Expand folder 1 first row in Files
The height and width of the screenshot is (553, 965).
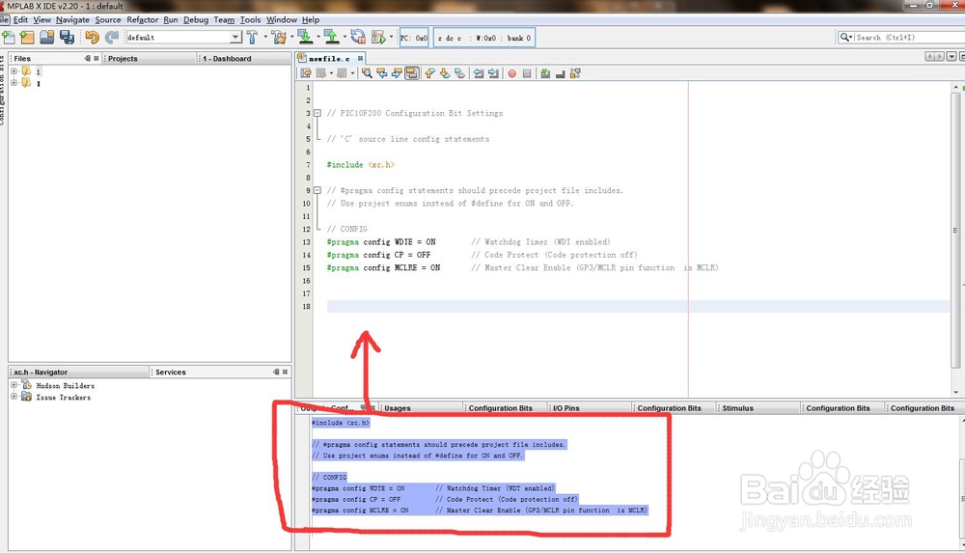coord(14,71)
